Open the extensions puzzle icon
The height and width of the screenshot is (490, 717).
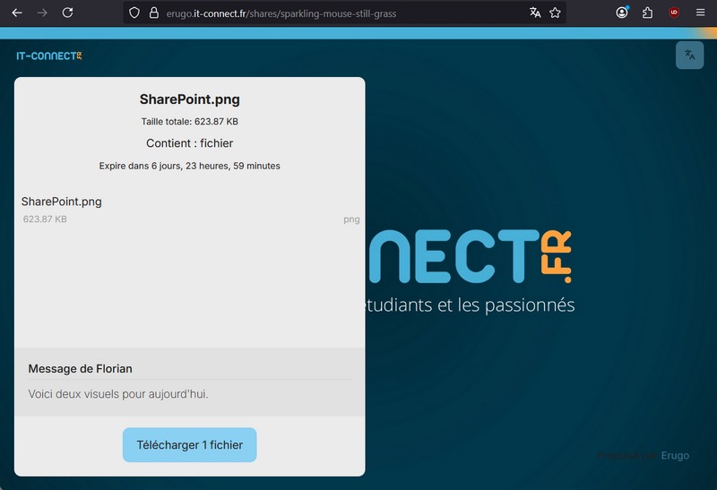tap(647, 13)
